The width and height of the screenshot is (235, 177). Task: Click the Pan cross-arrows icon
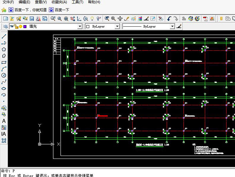pyautogui.click(x=120, y=18)
